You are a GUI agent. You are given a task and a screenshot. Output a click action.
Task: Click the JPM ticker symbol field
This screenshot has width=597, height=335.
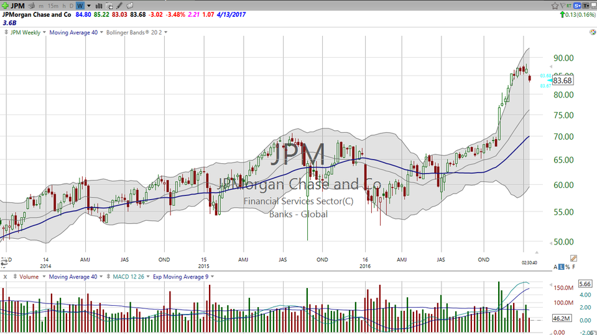(17, 6)
